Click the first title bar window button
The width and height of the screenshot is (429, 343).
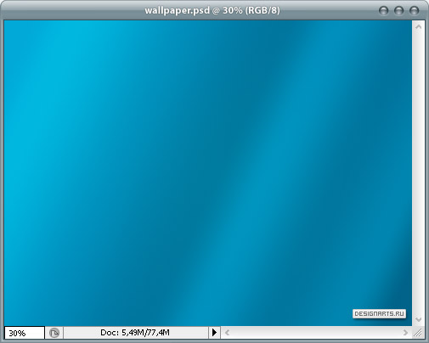[383, 11]
